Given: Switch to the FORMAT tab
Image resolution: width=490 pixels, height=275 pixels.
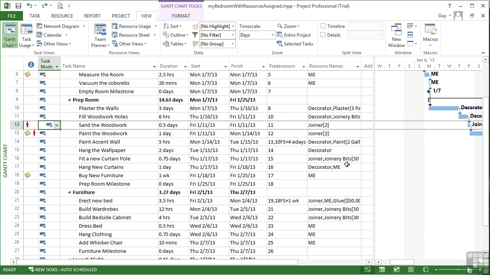Looking at the screenshot, I should (x=181, y=16).
